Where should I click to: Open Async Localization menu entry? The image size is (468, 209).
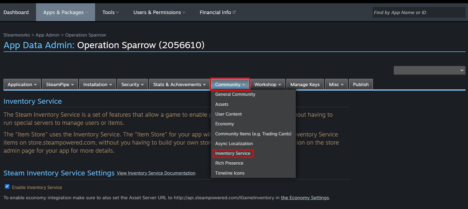pyautogui.click(x=253, y=143)
